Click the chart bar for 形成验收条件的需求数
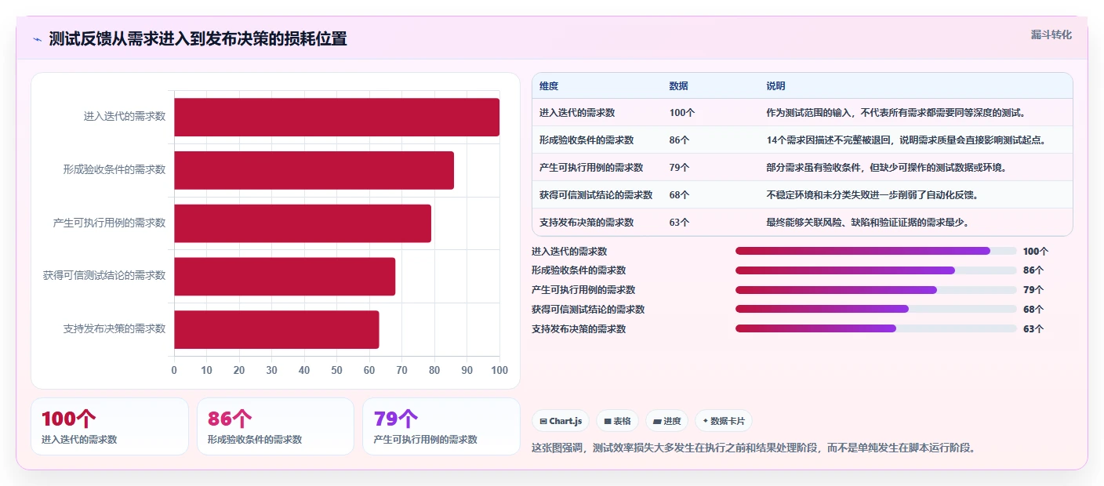The height and width of the screenshot is (486, 1104). pyautogui.click(x=314, y=170)
